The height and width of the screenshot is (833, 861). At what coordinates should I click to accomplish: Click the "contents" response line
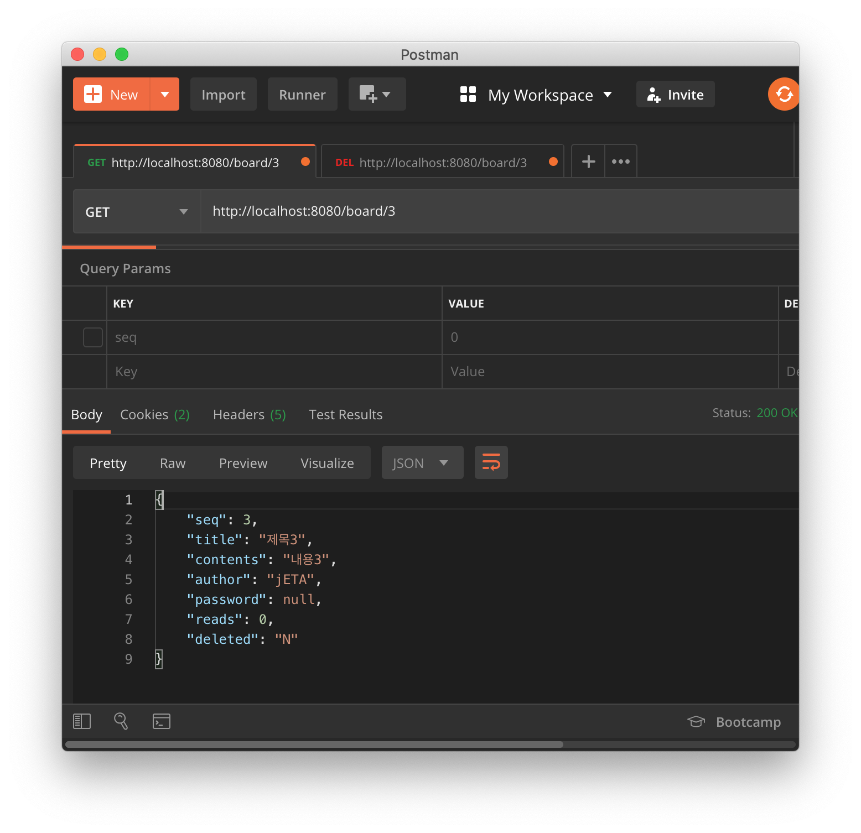click(x=262, y=560)
